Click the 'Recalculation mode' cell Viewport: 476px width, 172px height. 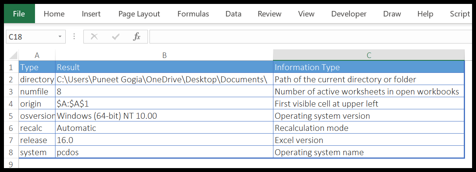[369, 128]
